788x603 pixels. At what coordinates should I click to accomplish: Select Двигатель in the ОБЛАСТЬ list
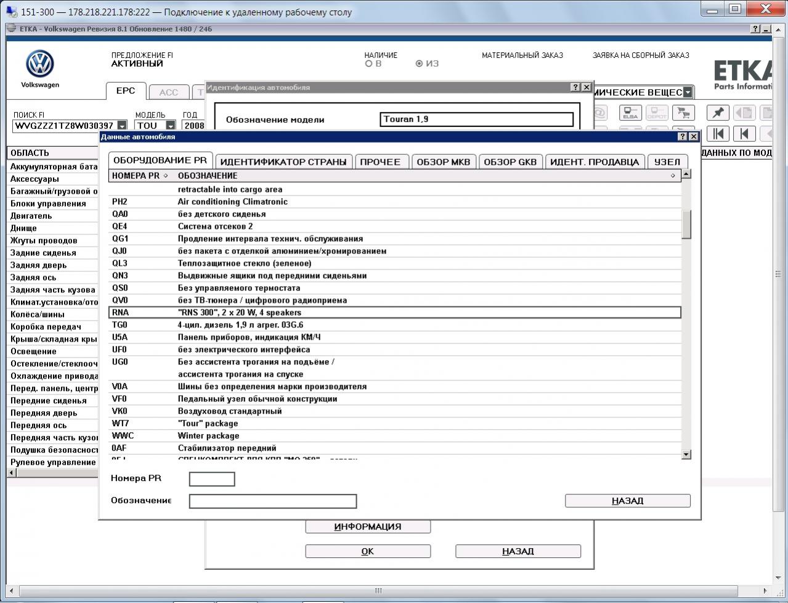52,216
